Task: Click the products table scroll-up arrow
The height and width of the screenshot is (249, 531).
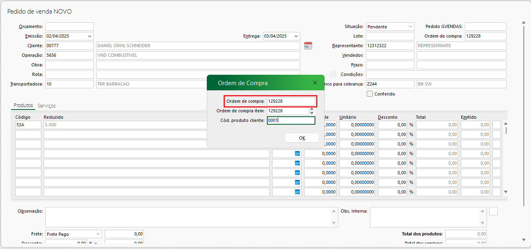Action: [x=506, y=124]
